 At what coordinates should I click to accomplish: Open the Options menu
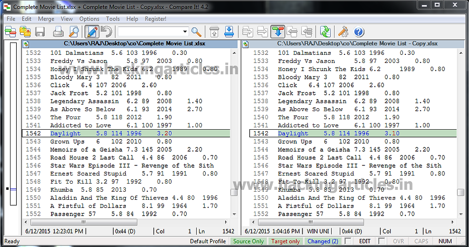coord(89,19)
